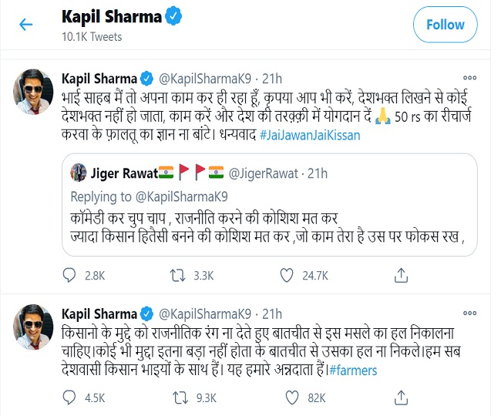Image resolution: width=501 pixels, height=416 pixels.
Task: Click the 21h timestamp of first tweet
Action: pos(271,78)
